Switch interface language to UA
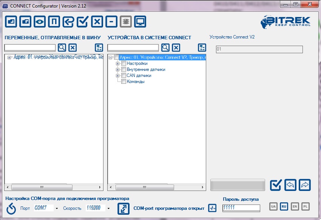This screenshot has width=321, height=220. [x=273, y=206]
